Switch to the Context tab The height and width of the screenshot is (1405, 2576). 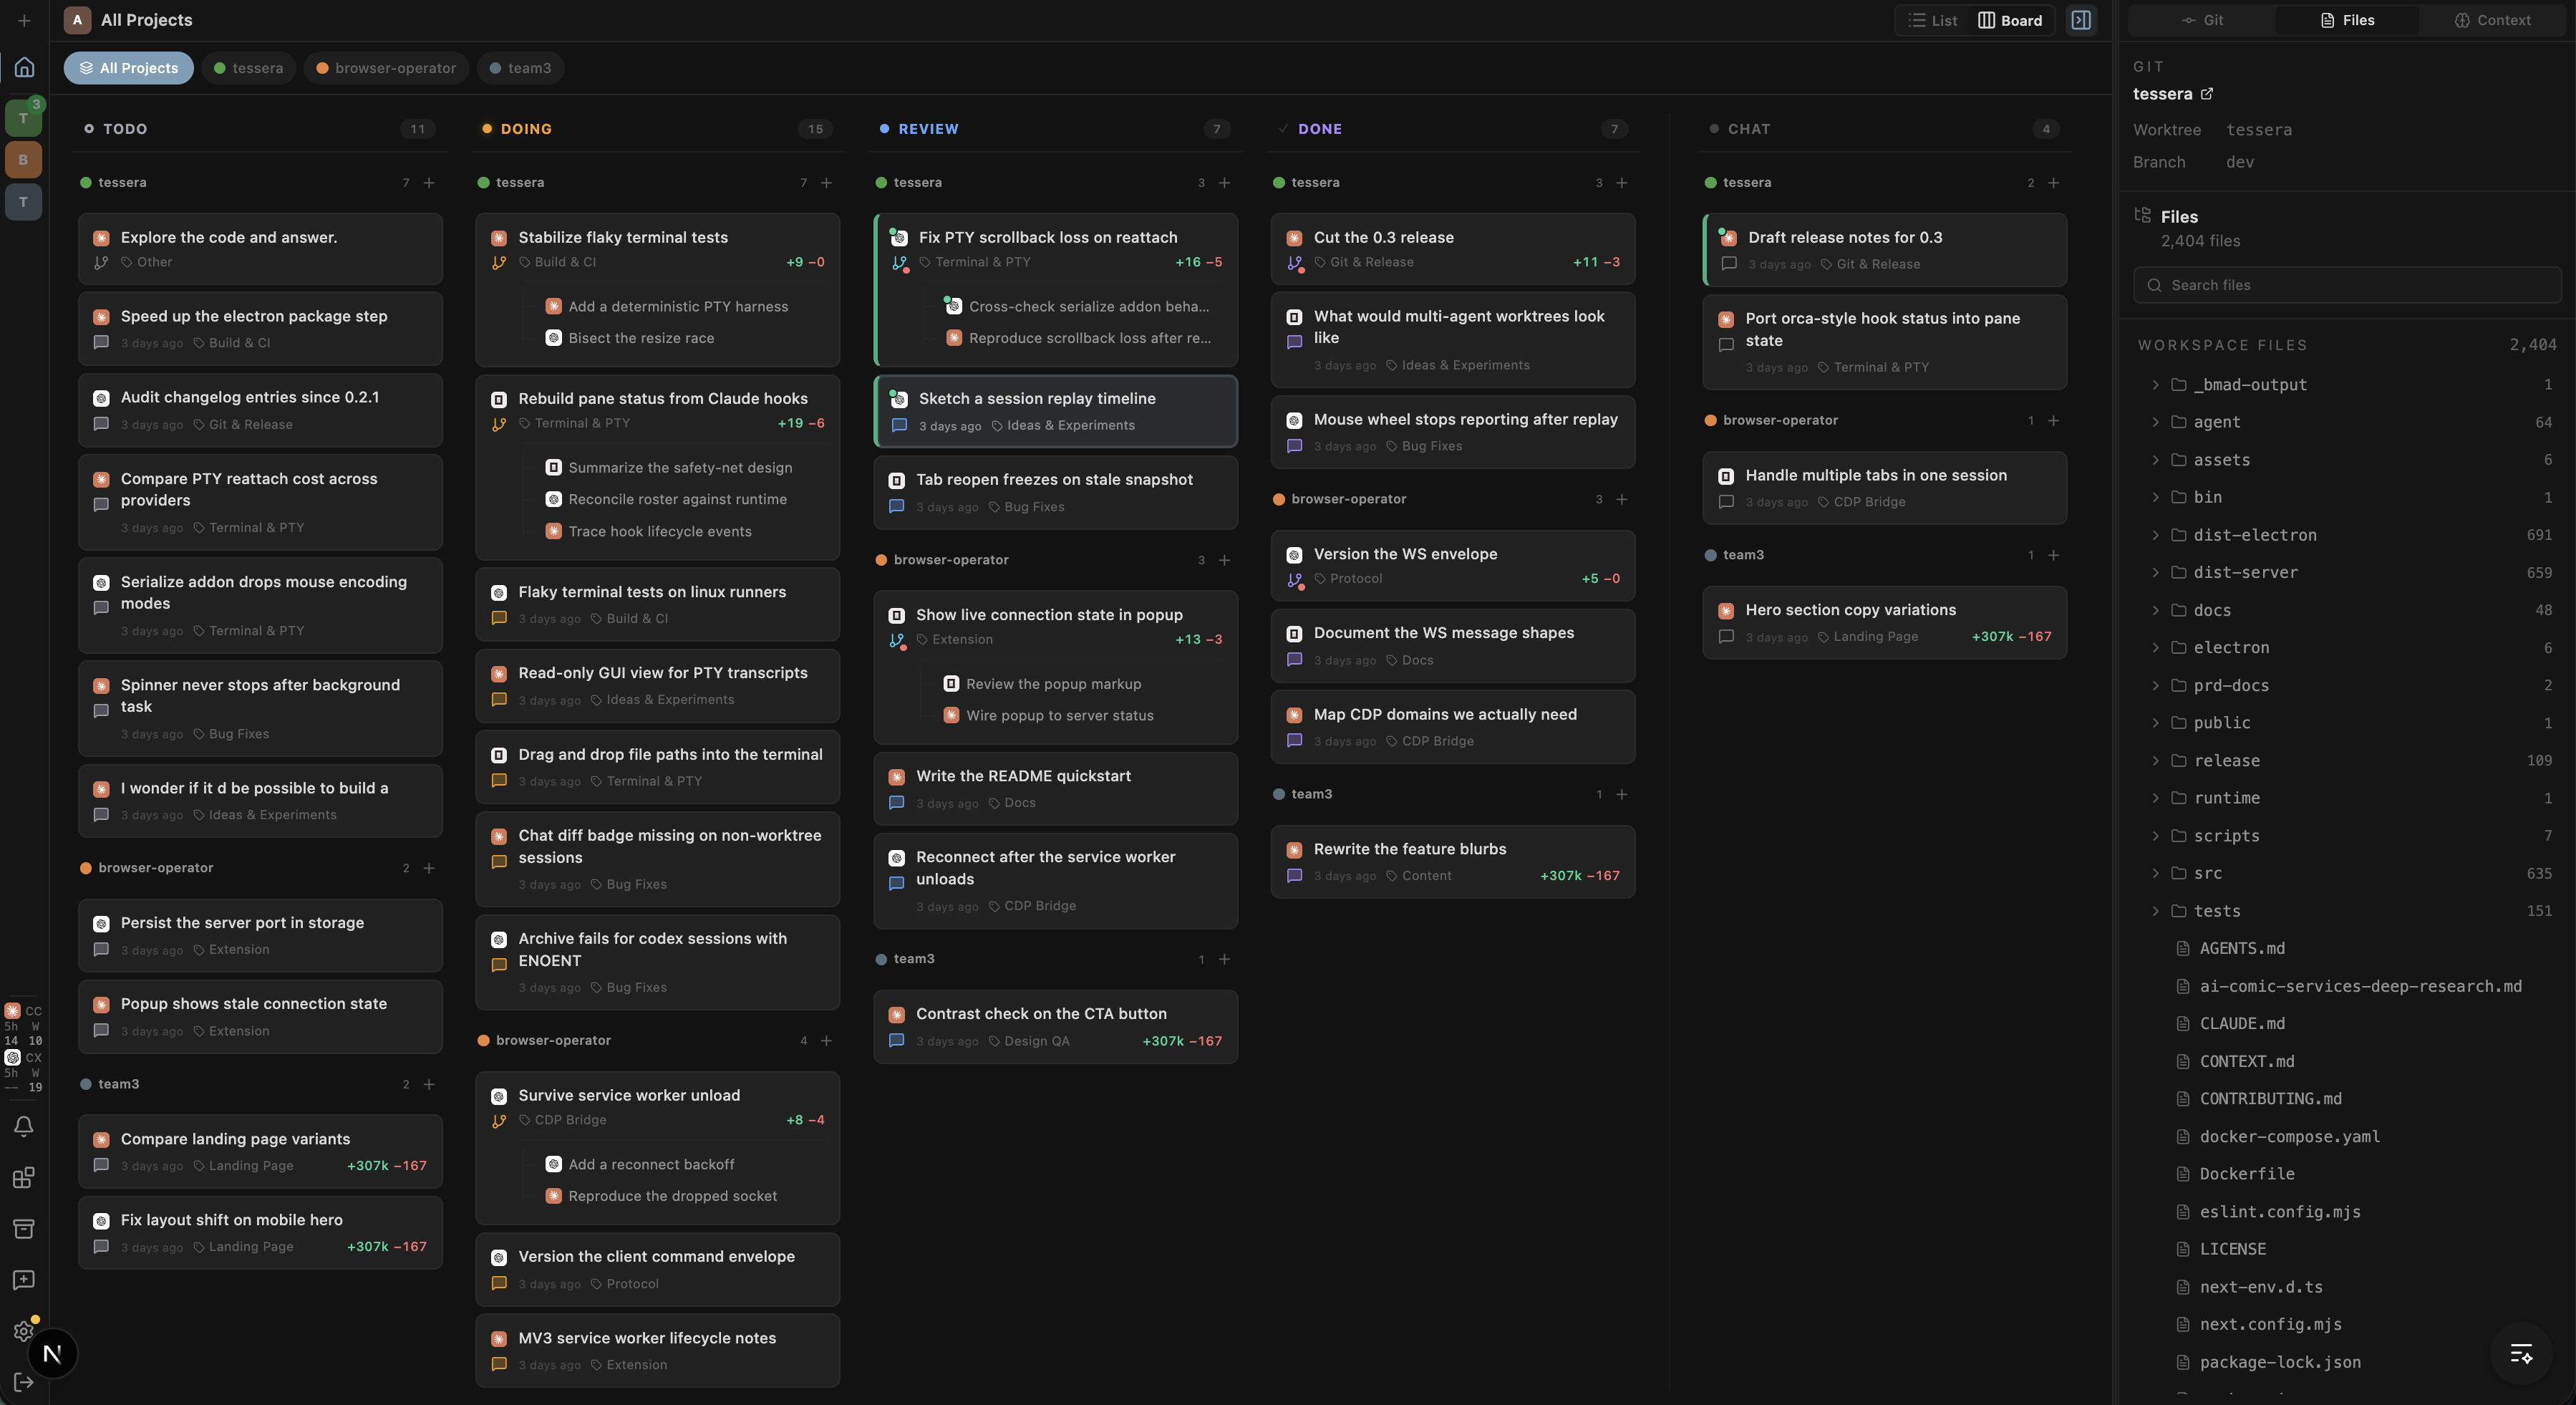pyautogui.click(x=2492, y=20)
